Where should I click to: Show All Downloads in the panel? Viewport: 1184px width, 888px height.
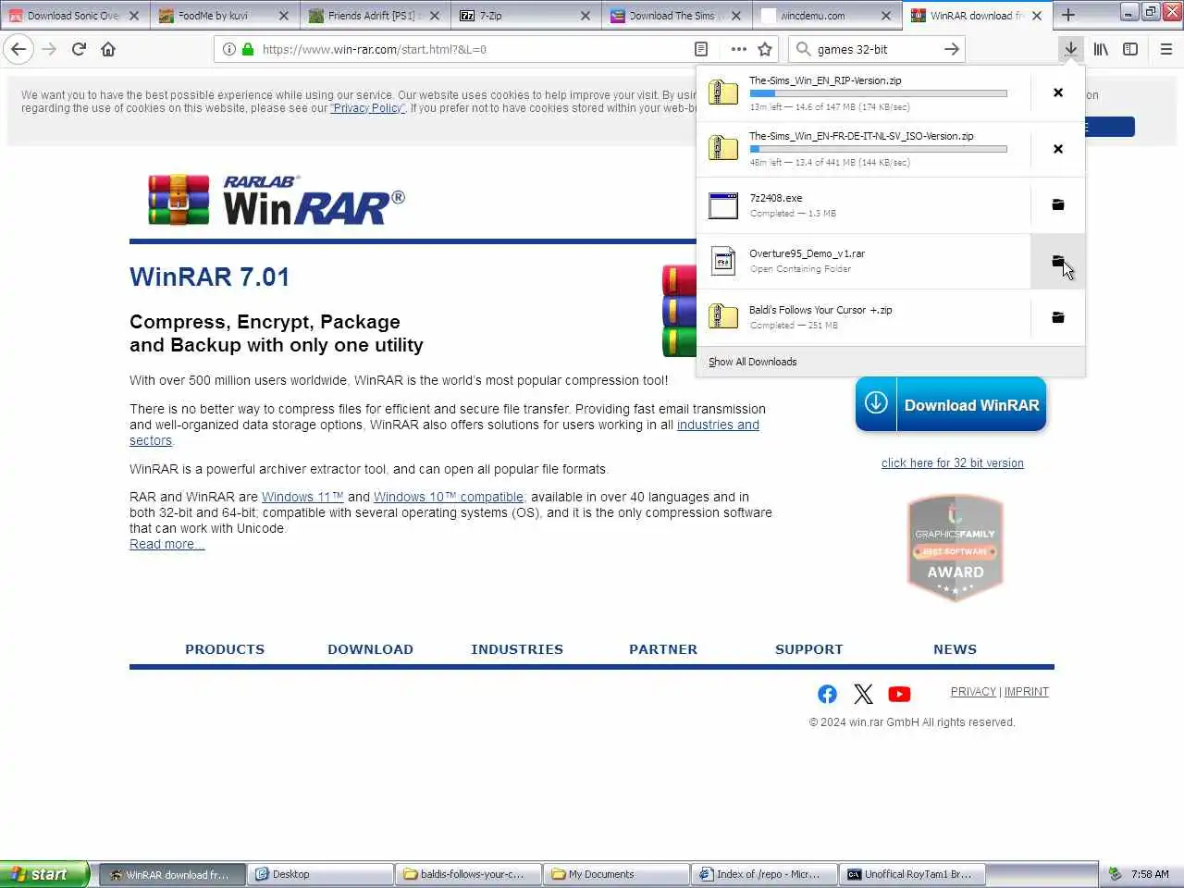click(x=753, y=362)
